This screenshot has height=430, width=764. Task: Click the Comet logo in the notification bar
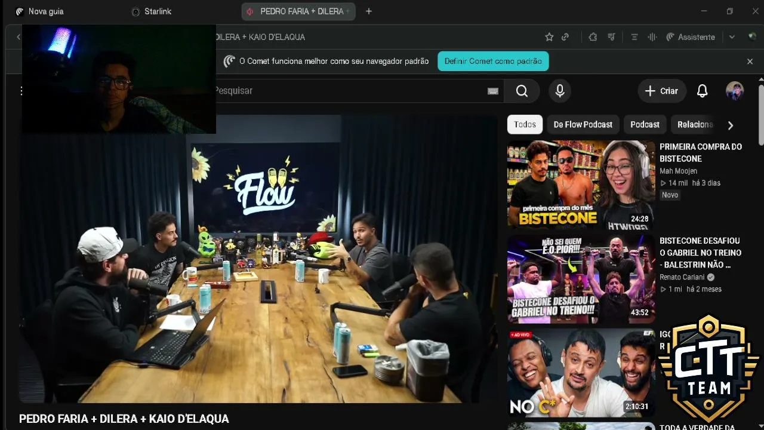pyautogui.click(x=229, y=62)
